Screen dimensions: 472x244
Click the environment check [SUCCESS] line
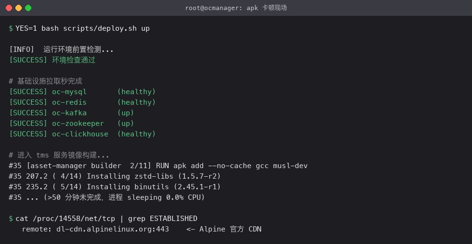pos(52,60)
